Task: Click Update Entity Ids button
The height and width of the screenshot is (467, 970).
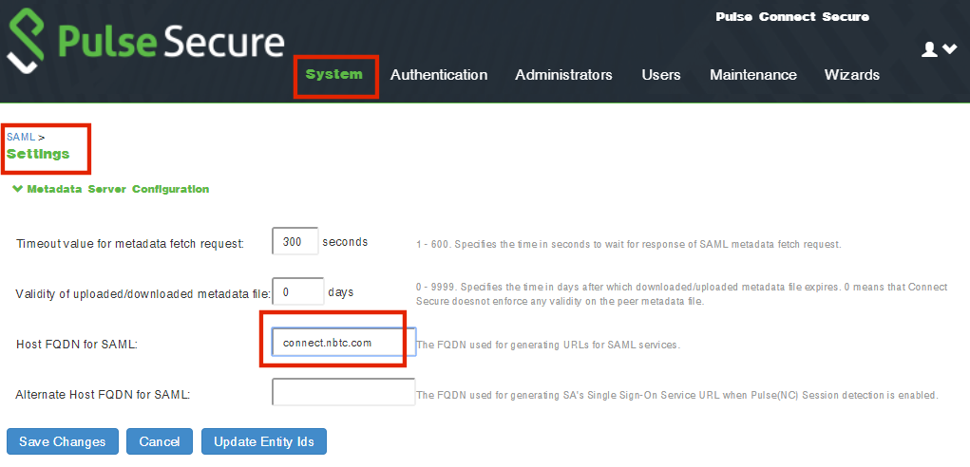Action: click(x=264, y=441)
